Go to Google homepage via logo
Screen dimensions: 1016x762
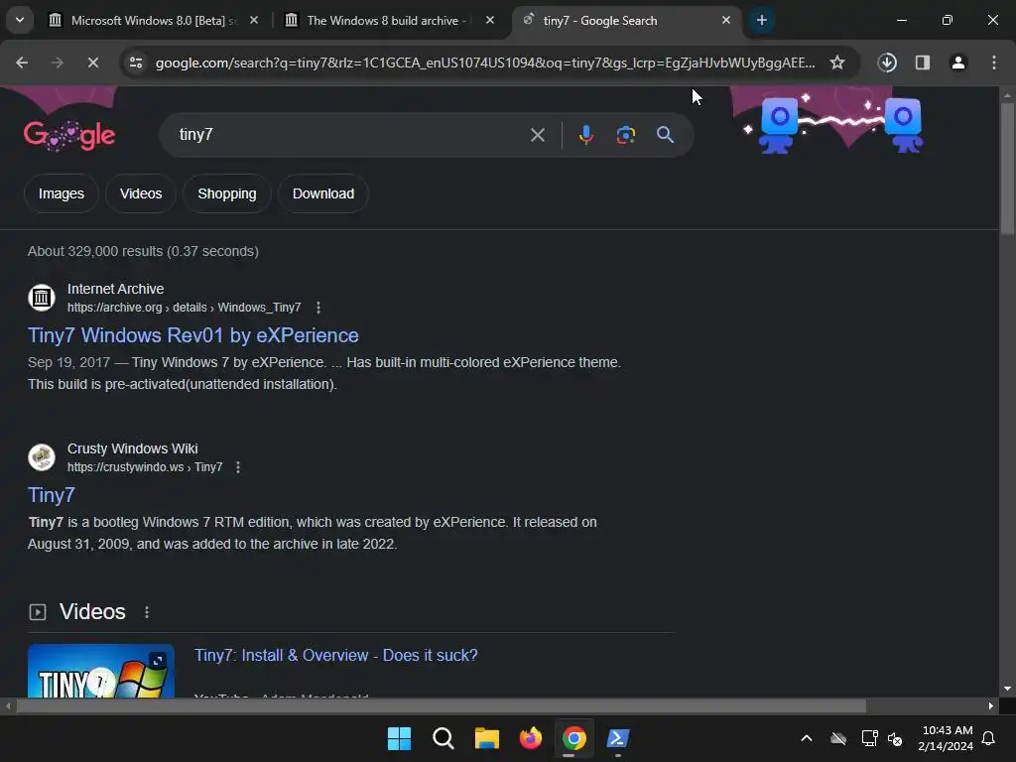click(x=69, y=135)
